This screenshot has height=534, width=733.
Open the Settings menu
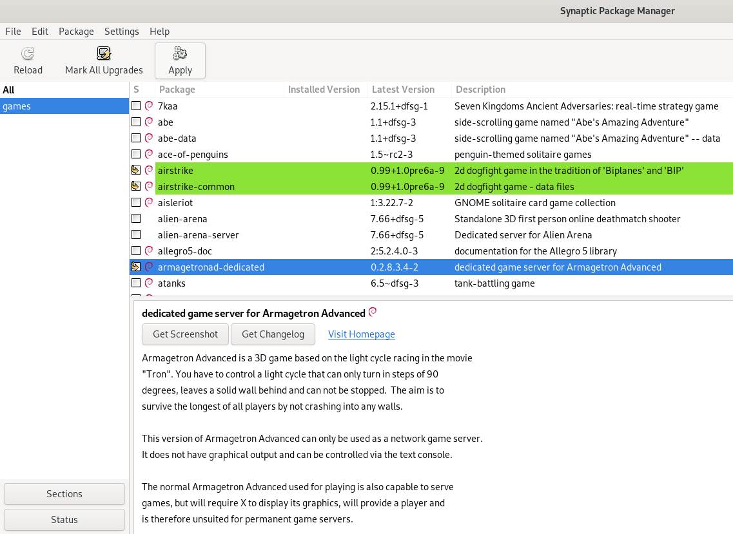click(x=121, y=31)
